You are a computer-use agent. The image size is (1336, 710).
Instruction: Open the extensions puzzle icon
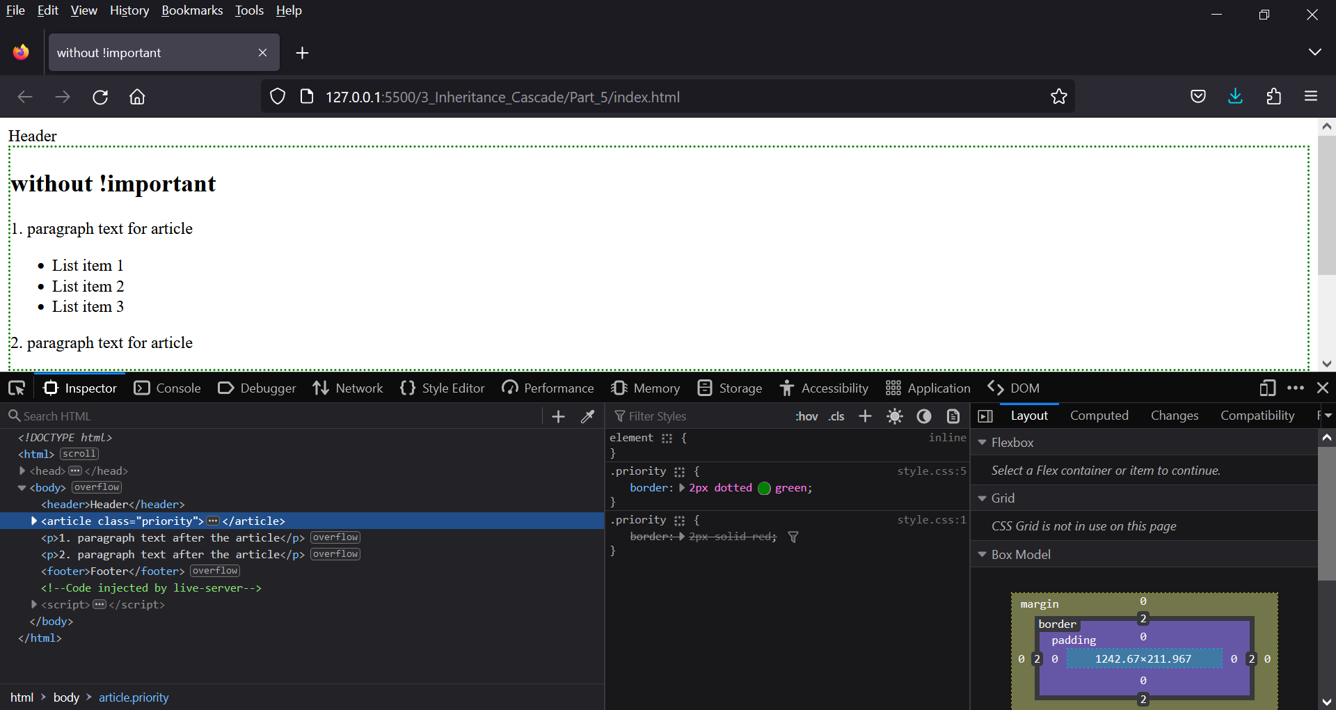tap(1273, 97)
